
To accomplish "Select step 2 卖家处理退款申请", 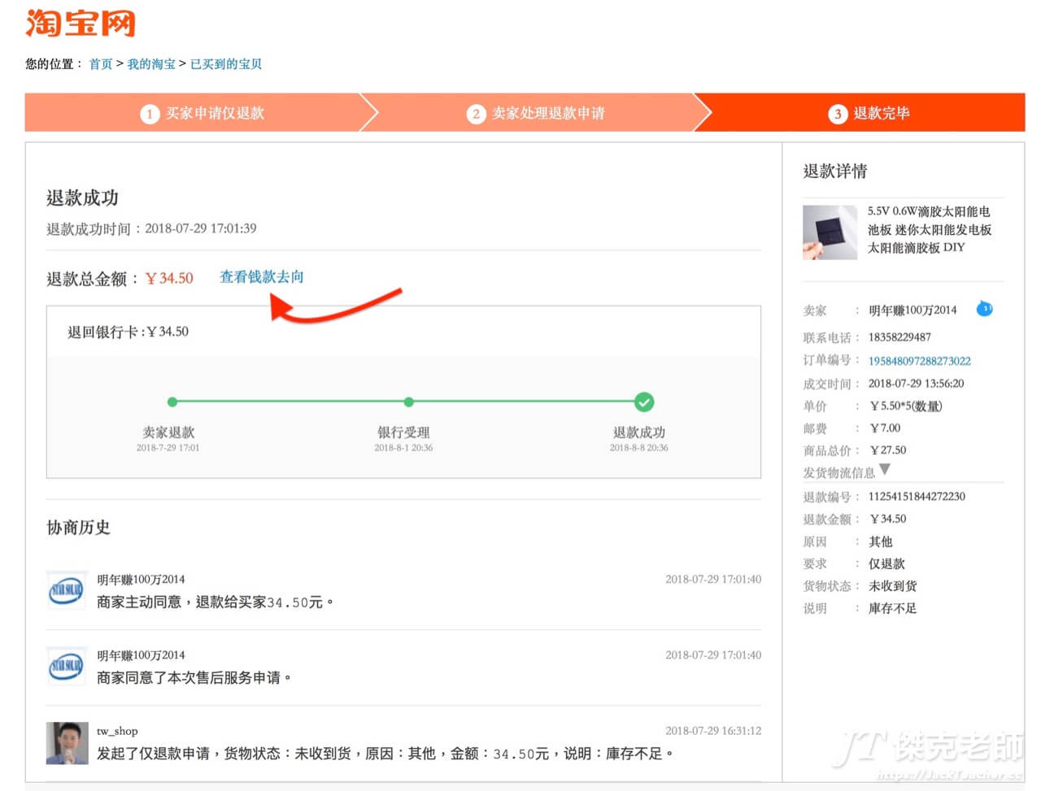I will pos(537,113).
